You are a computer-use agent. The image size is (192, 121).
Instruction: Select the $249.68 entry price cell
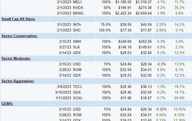(125, 41)
